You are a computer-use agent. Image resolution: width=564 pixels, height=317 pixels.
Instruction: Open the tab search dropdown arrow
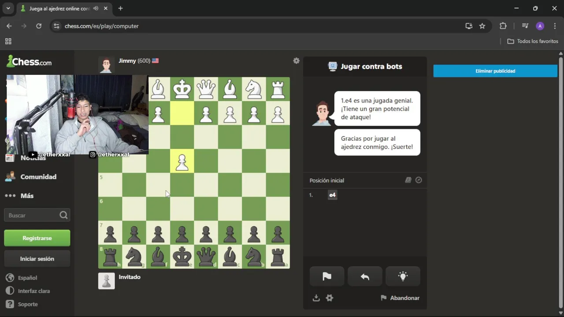tap(8, 8)
